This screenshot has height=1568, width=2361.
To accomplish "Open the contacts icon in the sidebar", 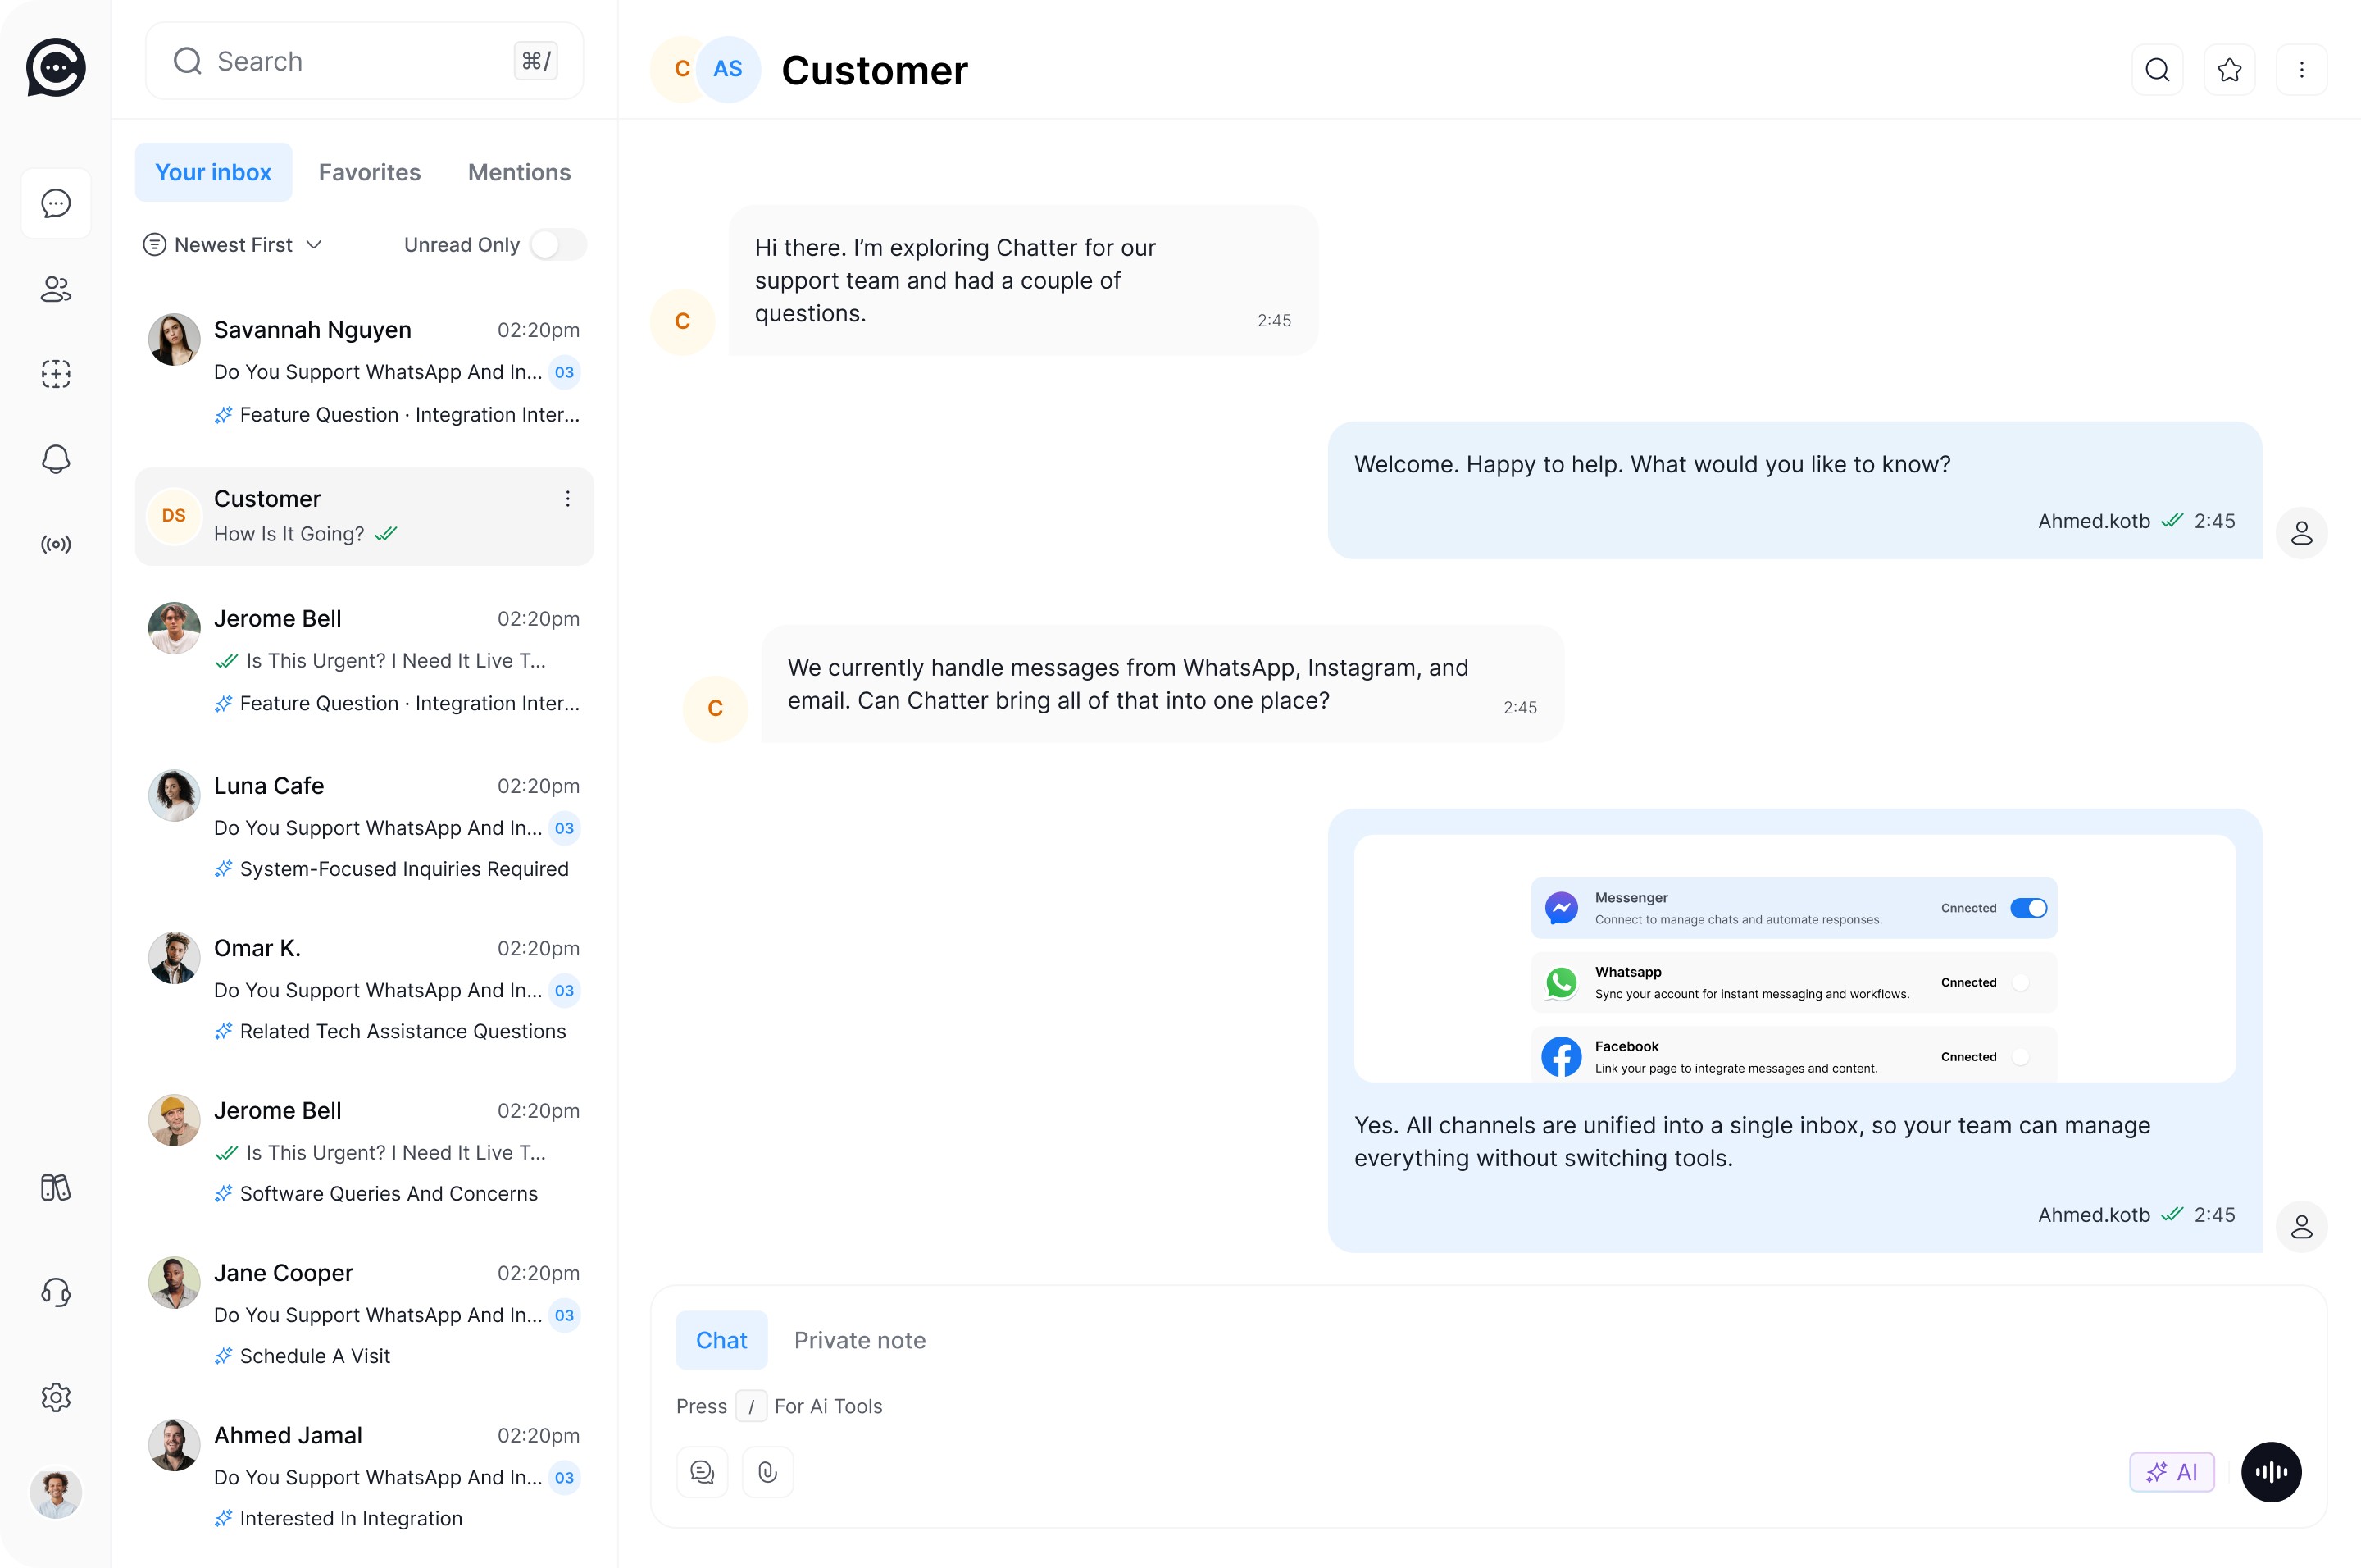I will (x=56, y=289).
